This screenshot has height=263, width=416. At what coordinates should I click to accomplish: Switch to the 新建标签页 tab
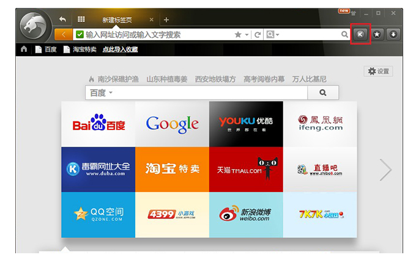pyautogui.click(x=117, y=20)
